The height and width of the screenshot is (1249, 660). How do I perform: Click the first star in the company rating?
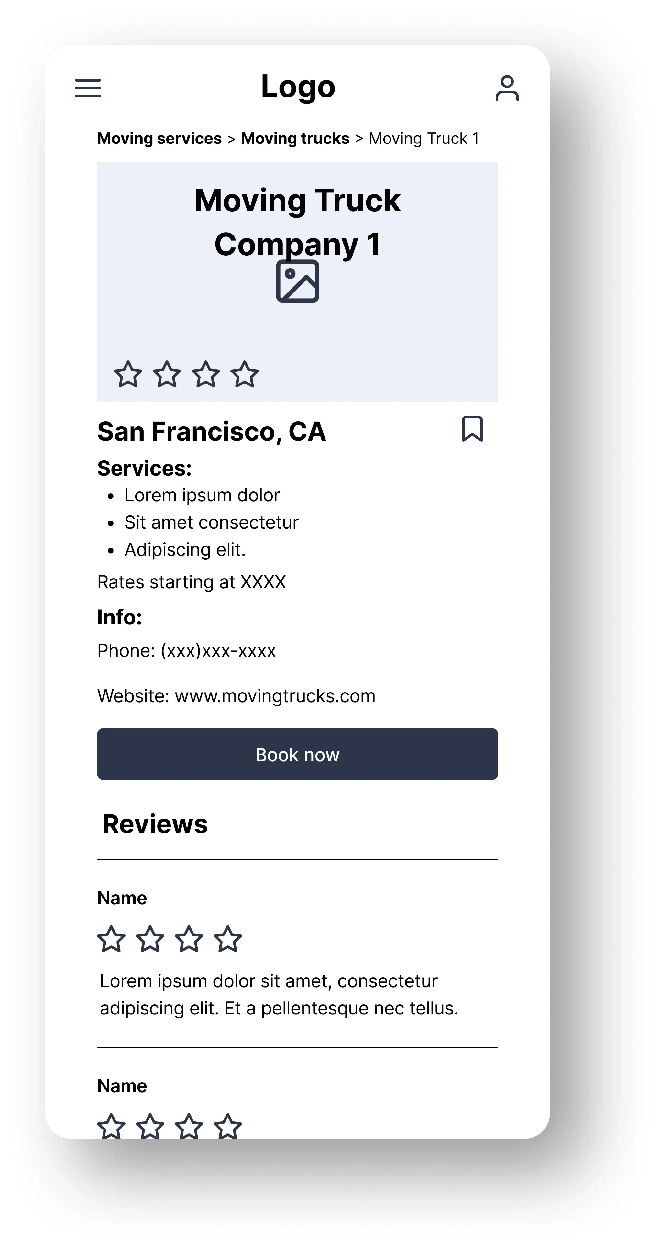128,374
